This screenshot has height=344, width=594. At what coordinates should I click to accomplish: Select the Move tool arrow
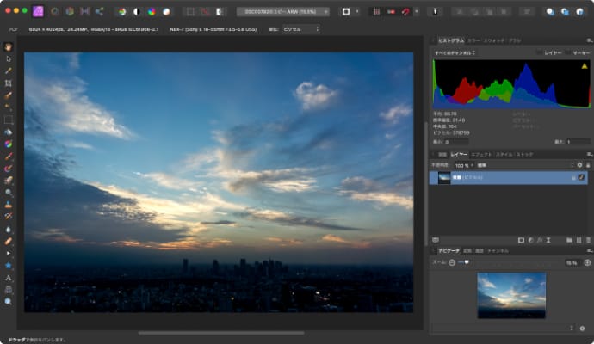tap(9, 58)
